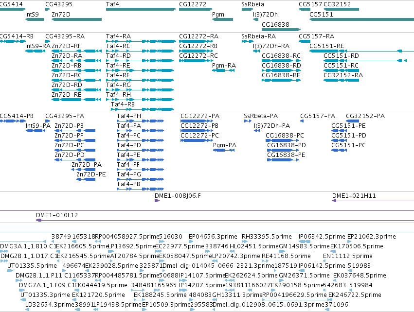Select protein CG12272-PB
This screenshot has height=312, width=414.
tap(197, 131)
